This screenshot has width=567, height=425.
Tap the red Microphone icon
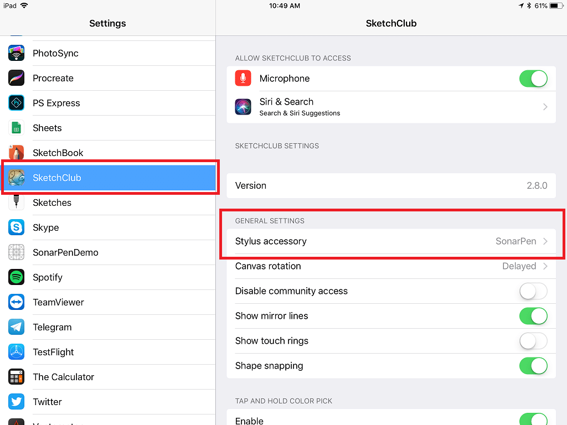click(243, 79)
